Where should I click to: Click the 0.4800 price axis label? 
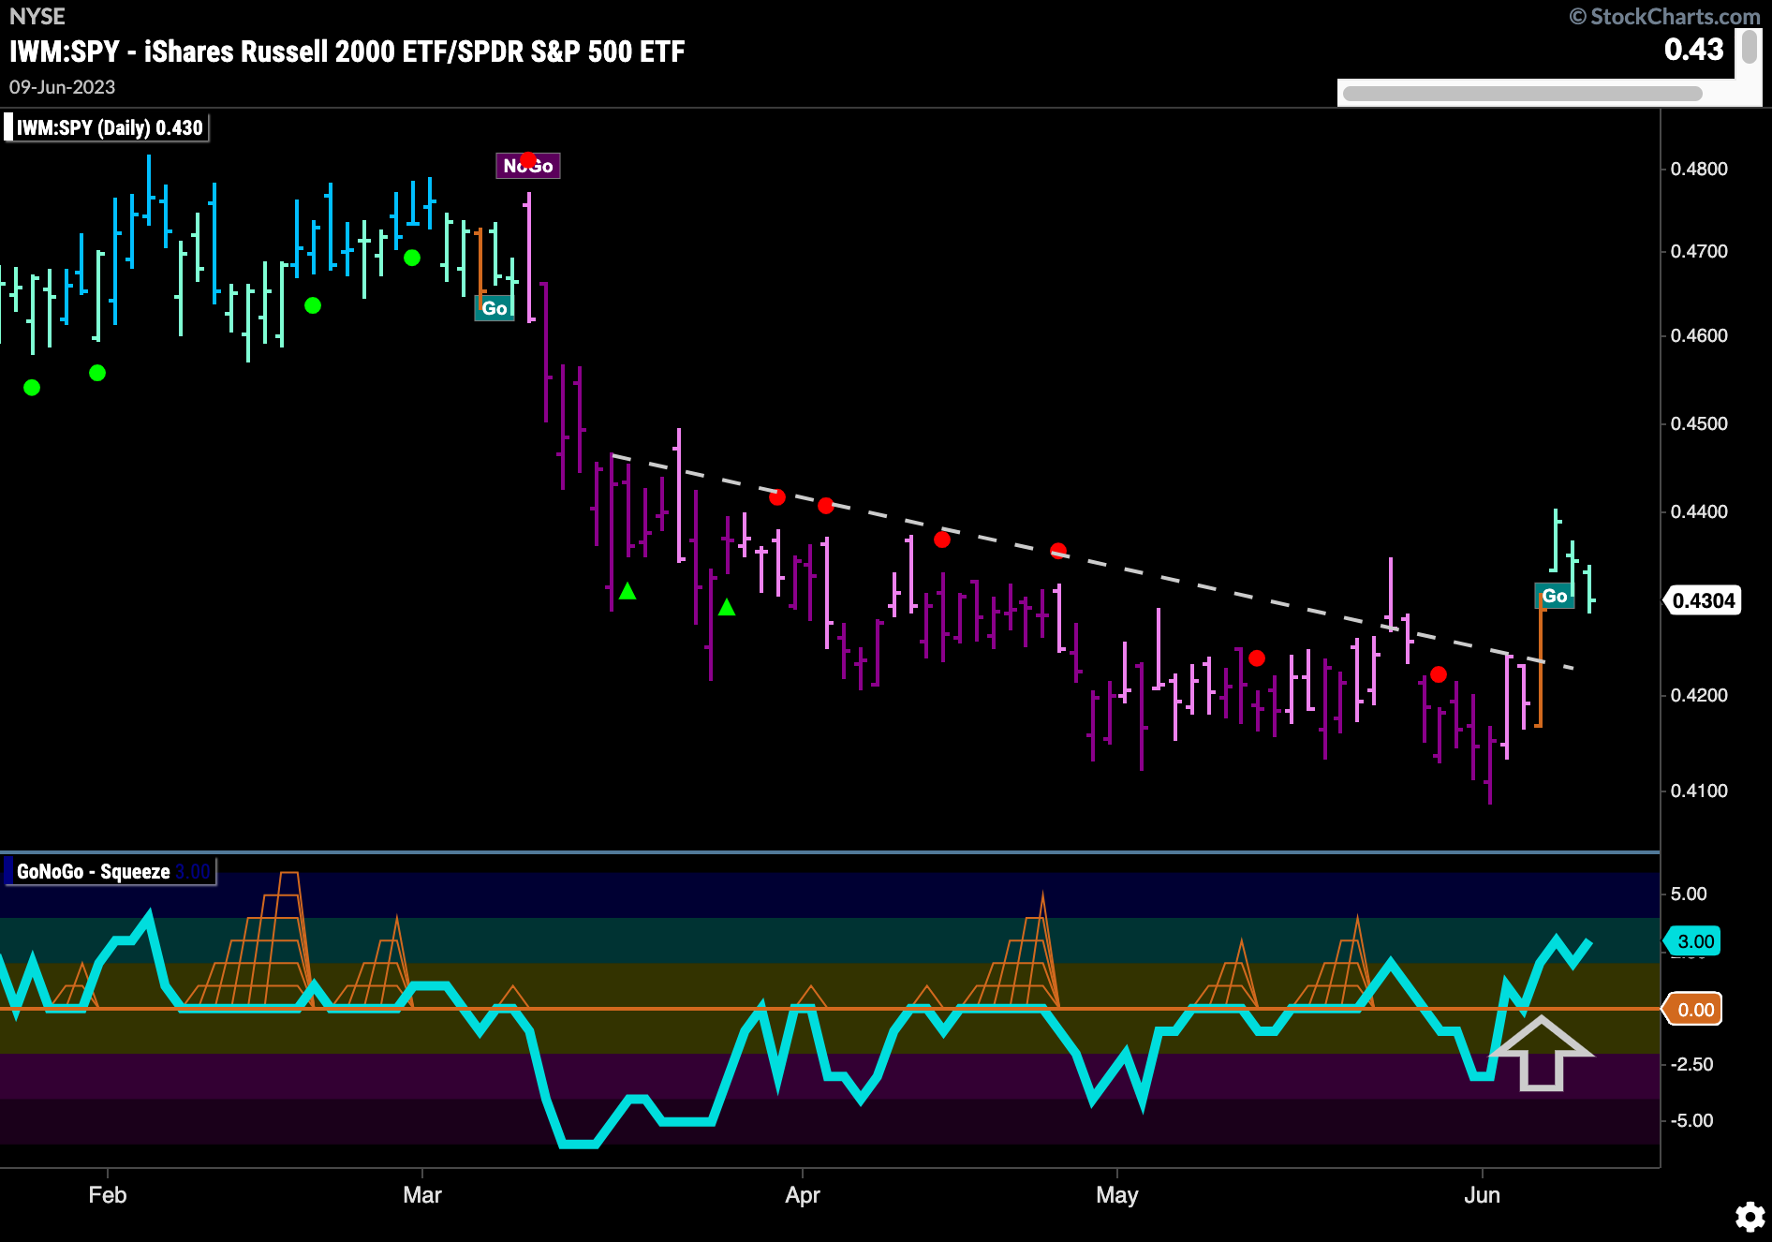click(1699, 170)
